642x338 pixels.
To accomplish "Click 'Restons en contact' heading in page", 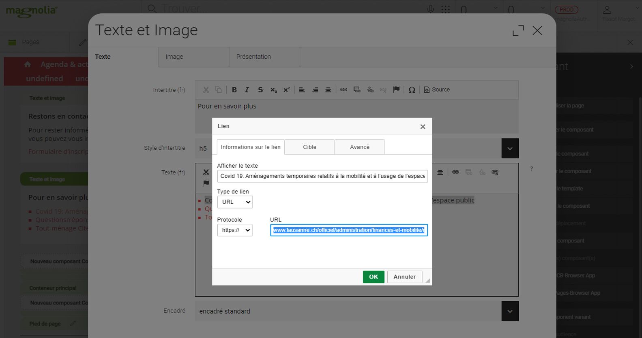I will tap(58, 116).
